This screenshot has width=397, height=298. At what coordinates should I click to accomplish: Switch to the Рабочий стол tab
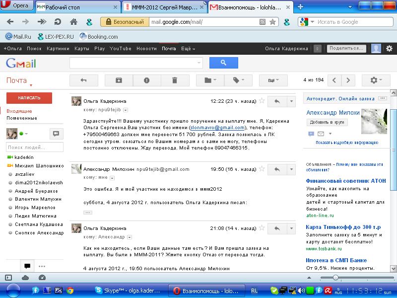point(77,7)
